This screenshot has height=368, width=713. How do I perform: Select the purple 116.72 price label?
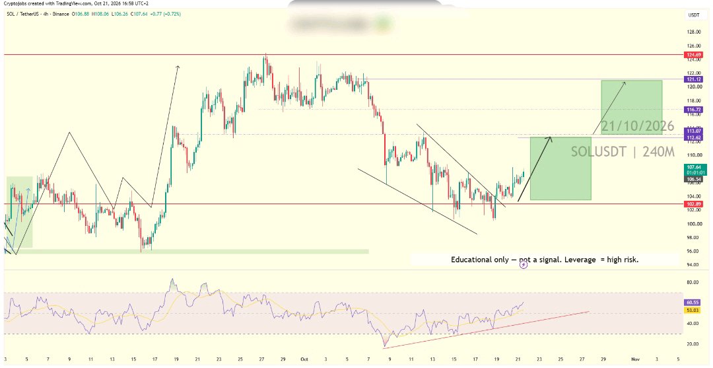point(695,110)
